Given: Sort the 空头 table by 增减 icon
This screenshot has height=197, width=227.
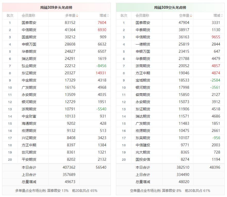Looking at the screenshot, I should point(222,16).
